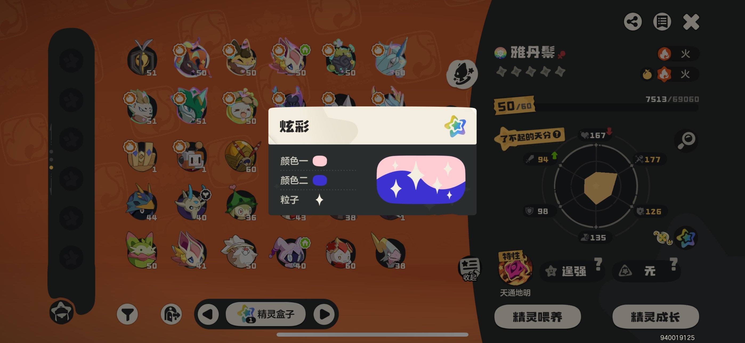Open the 精灵盒子 box selector
The height and width of the screenshot is (343, 745).
(x=265, y=314)
